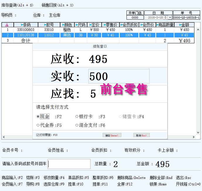The height and width of the screenshot is (191, 202).
Task: Click 锁屏:Home shortcut label
Action: click(x=158, y=184)
